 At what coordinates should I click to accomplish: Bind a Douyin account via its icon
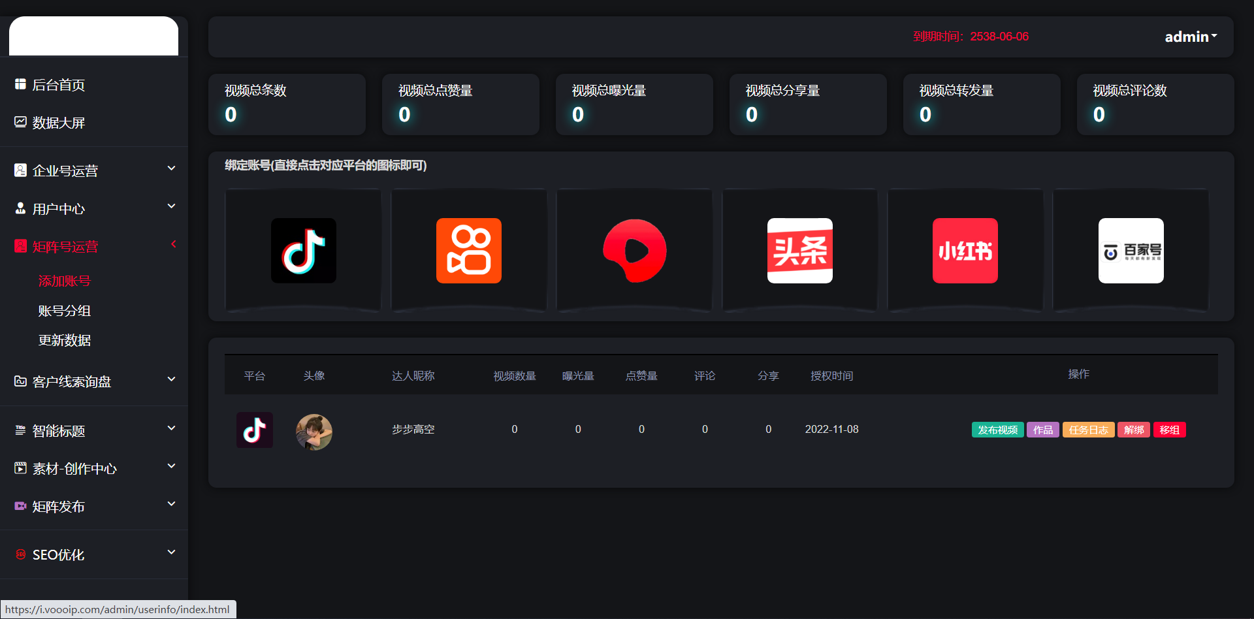pyautogui.click(x=304, y=251)
